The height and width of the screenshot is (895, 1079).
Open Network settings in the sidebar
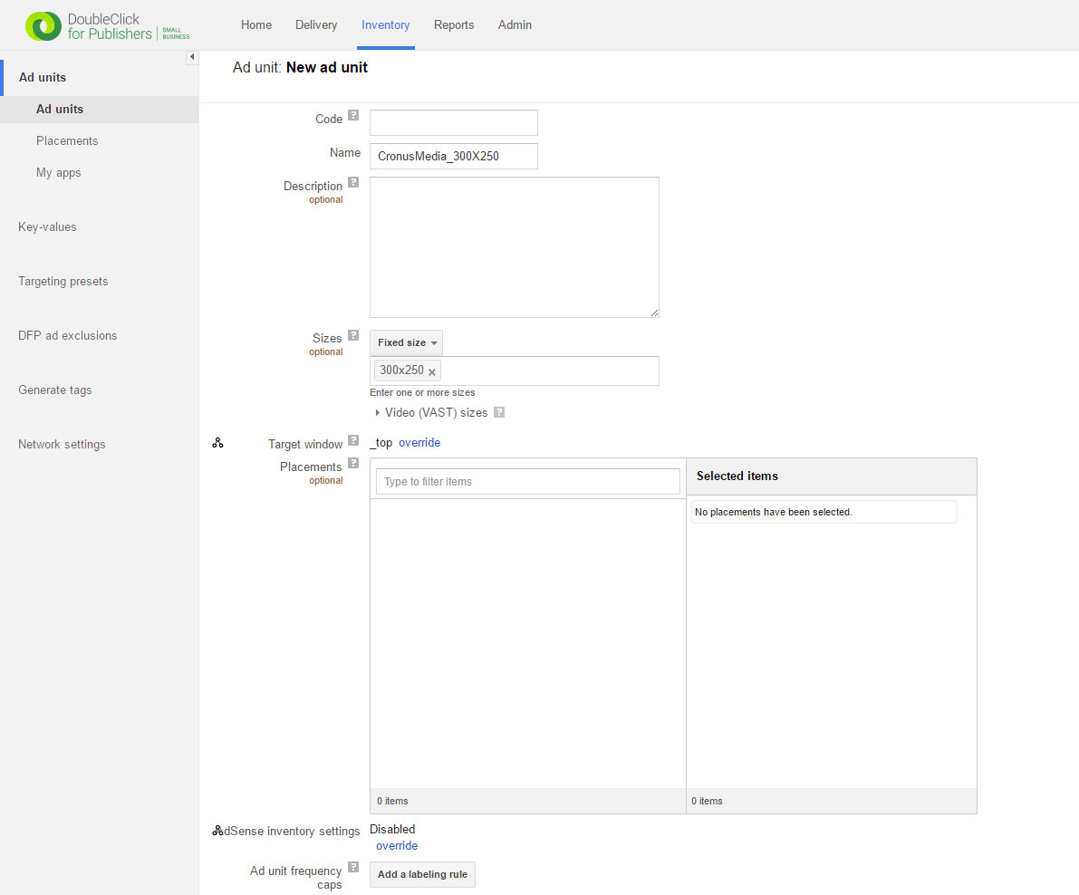62,445
